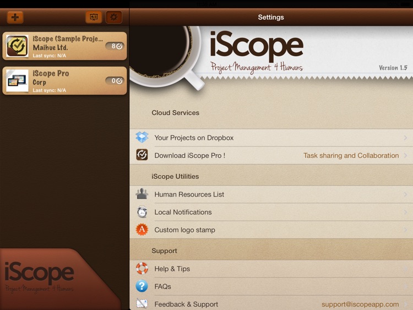Viewport: 413px width, 310px height.
Task: Select the iScope Sample Project app icon
Action: 18,46
